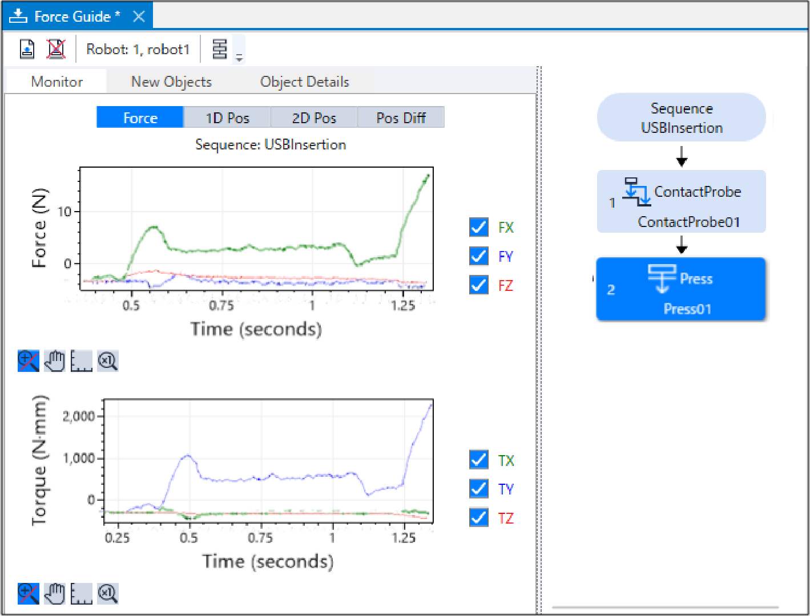Uncheck the FX force checkbox
The height and width of the screenshot is (616, 810).
point(478,227)
